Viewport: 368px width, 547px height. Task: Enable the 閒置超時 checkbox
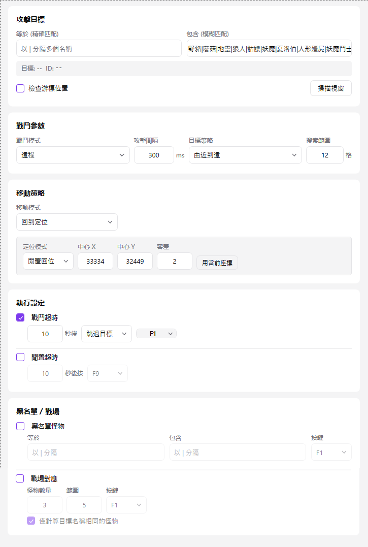[x=20, y=357]
